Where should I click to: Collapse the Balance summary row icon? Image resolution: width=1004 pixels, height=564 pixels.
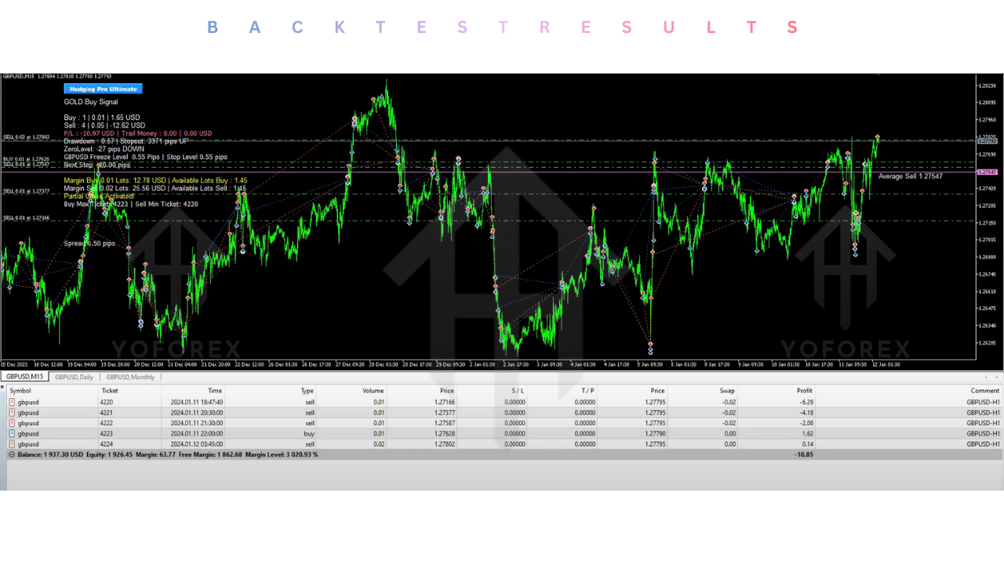[x=11, y=454]
